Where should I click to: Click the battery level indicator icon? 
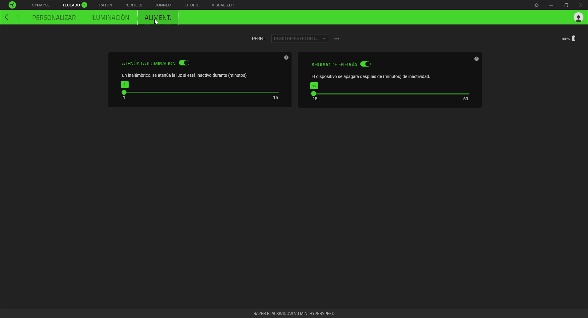pyautogui.click(x=574, y=39)
